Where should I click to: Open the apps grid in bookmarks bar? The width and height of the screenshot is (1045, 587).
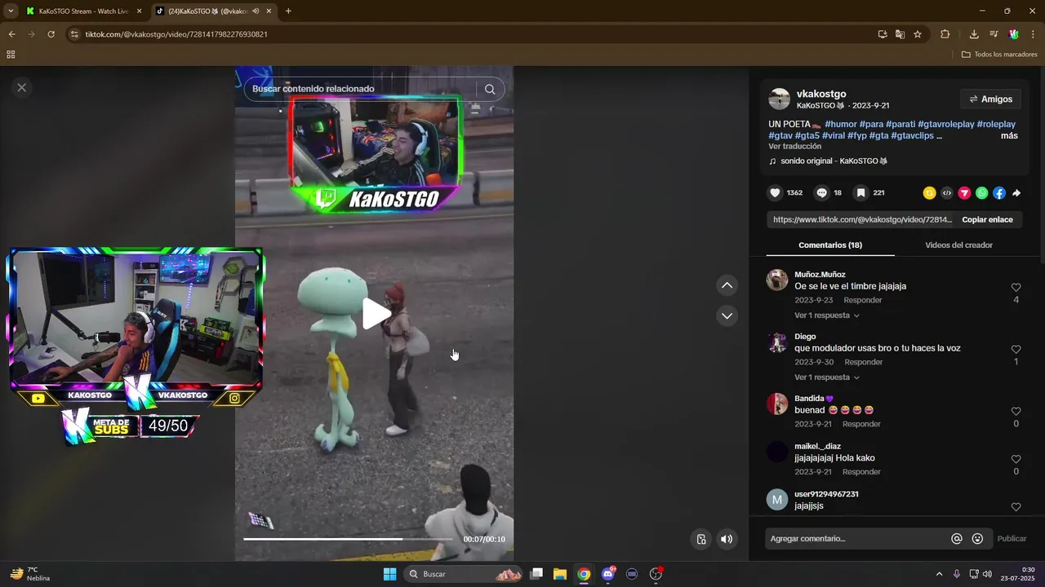point(11,55)
